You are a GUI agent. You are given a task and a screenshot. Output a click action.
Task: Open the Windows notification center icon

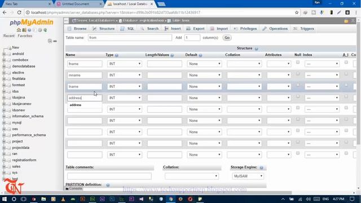pos(352,199)
